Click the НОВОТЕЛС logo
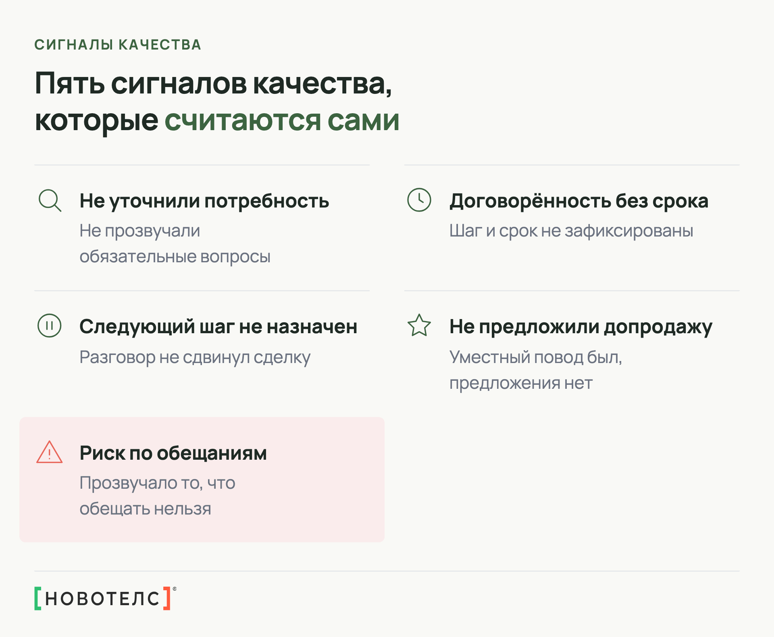Viewport: 774px width, 637px height. pyautogui.click(x=105, y=598)
